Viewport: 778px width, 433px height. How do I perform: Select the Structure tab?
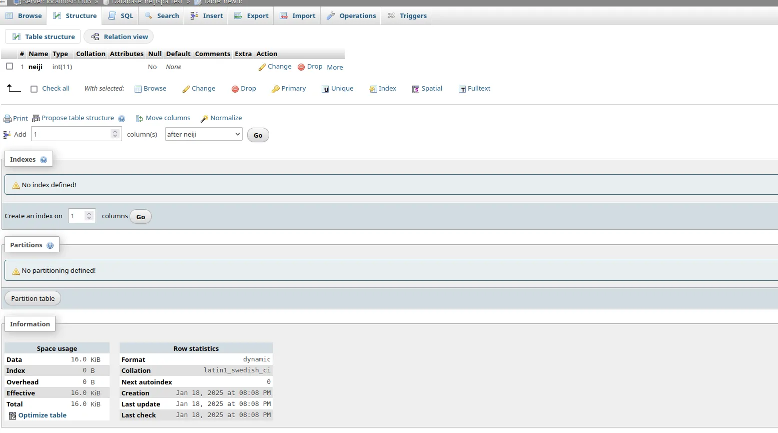(x=75, y=16)
